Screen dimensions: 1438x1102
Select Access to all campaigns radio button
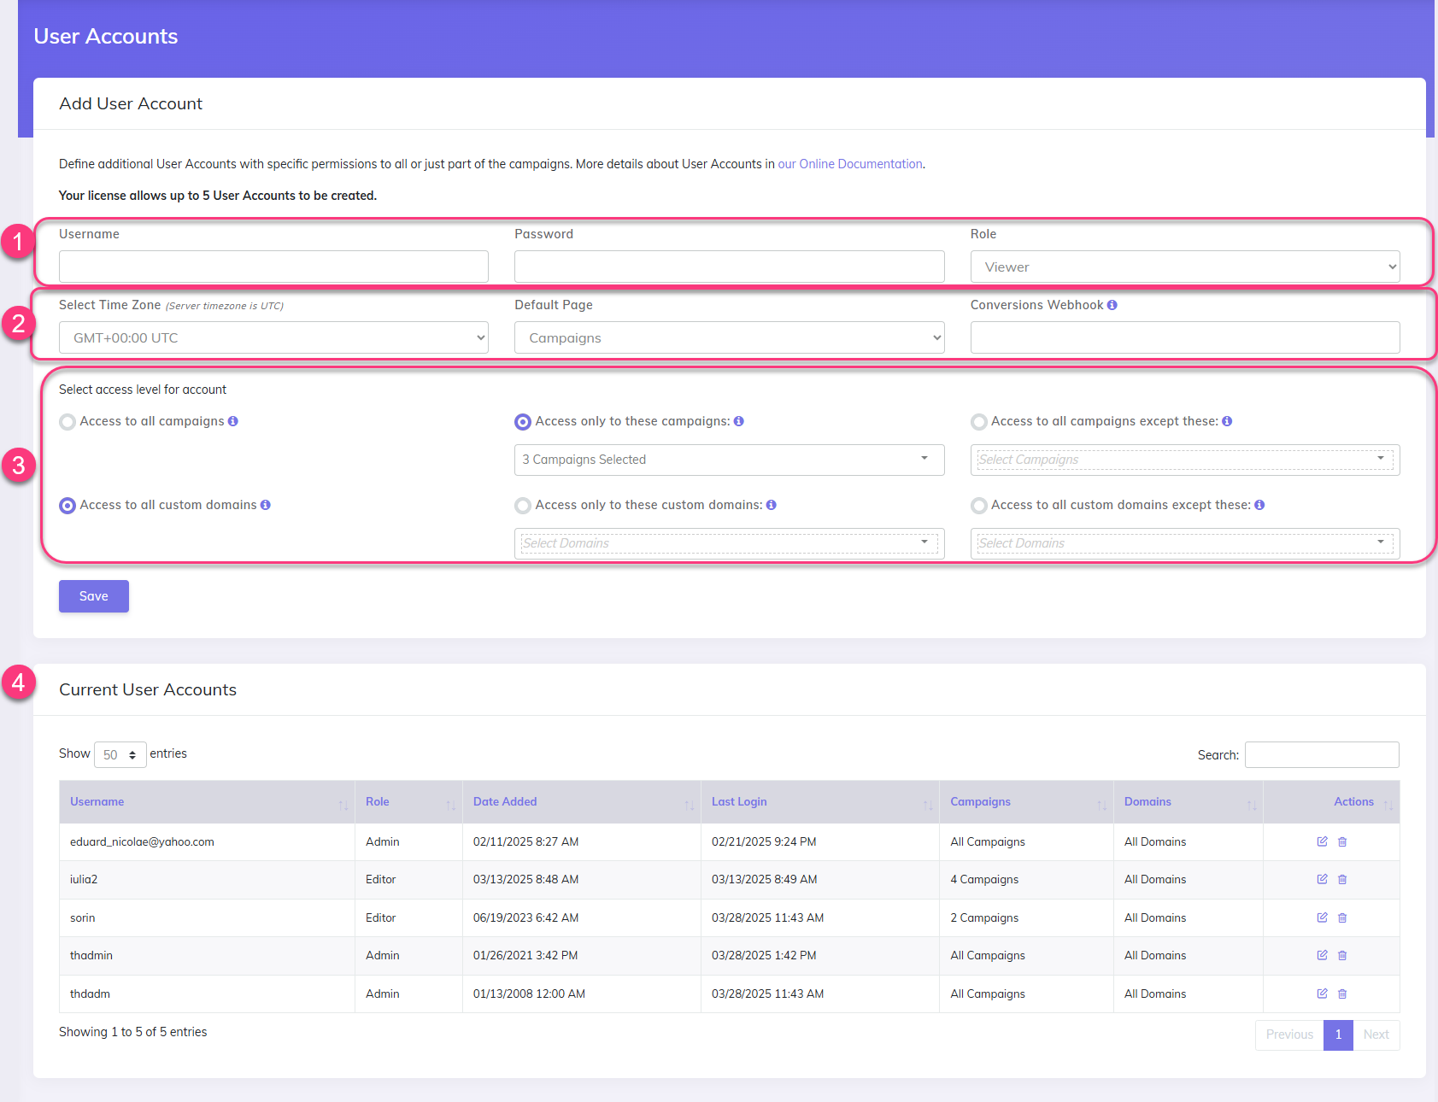click(x=67, y=421)
